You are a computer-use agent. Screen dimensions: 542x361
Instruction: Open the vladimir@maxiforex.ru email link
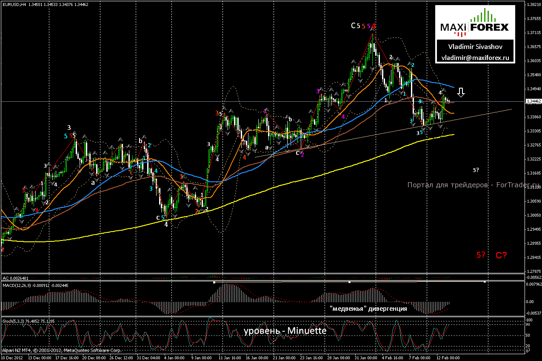pyautogui.click(x=474, y=57)
